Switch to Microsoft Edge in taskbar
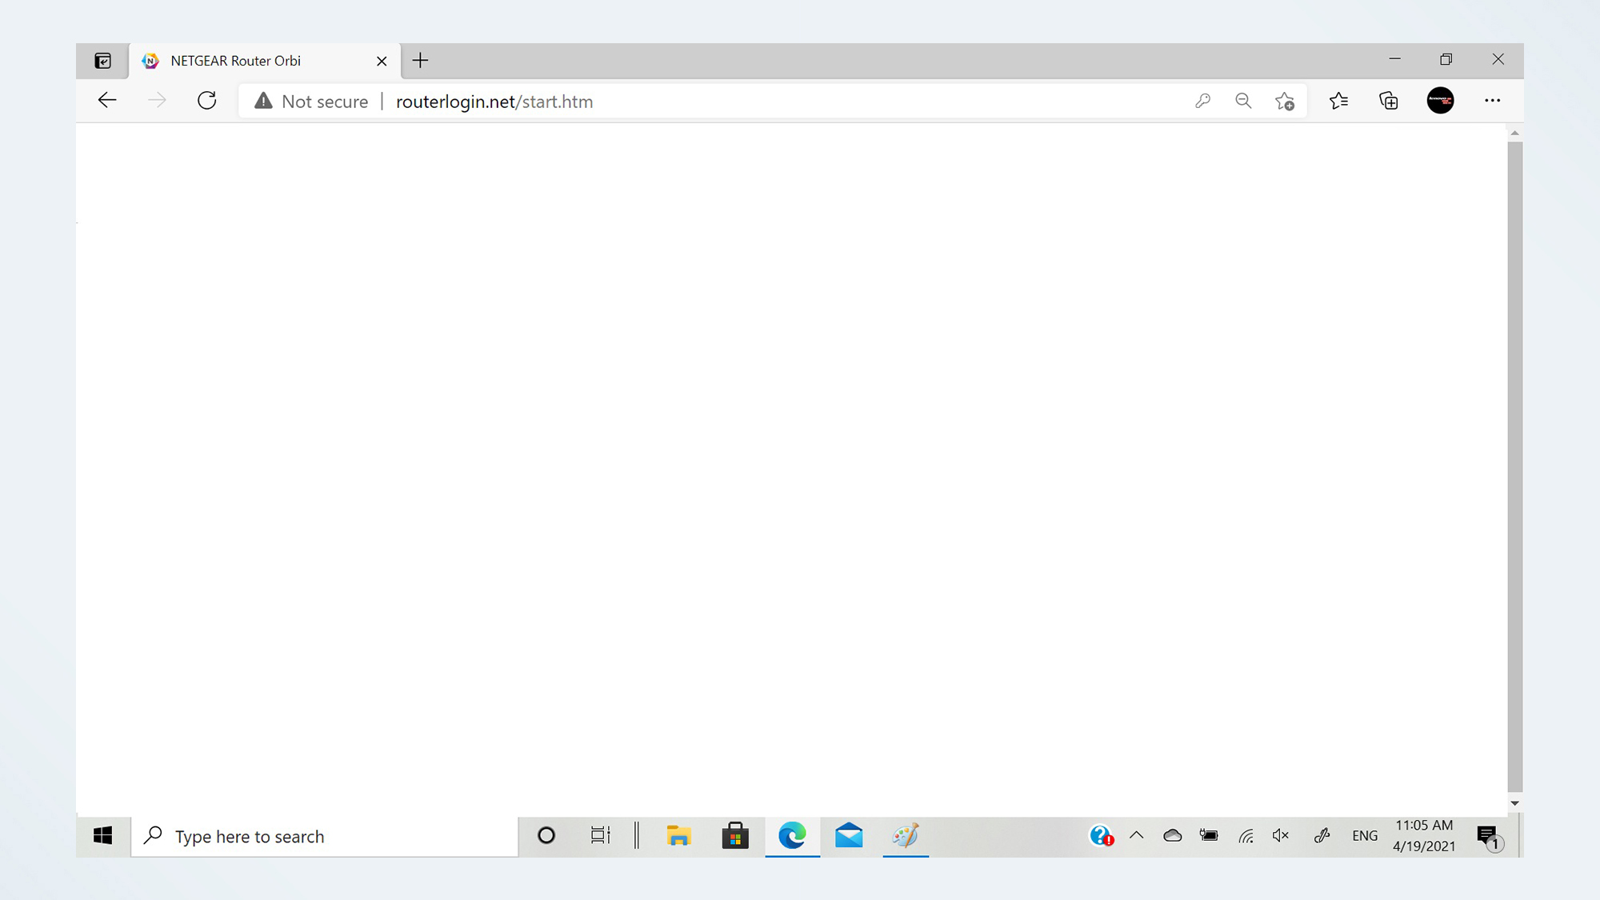Image resolution: width=1600 pixels, height=900 pixels. 792,836
